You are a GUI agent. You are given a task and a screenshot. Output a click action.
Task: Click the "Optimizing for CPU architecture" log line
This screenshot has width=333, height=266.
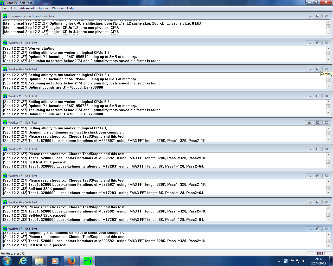pos(102,23)
